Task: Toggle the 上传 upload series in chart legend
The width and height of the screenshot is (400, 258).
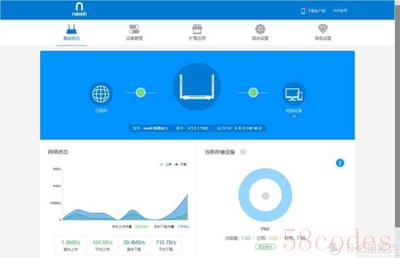Action: (165, 164)
